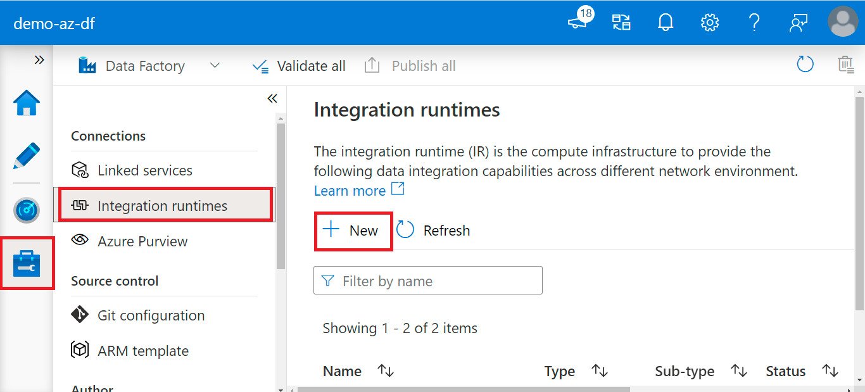Click the Source control section heading
Image resolution: width=865 pixels, height=392 pixels.
[115, 281]
